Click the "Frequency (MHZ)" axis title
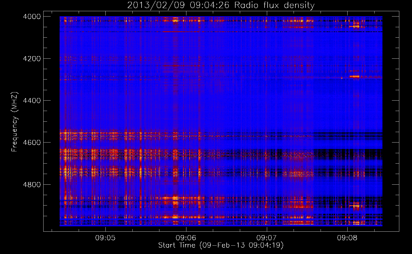This screenshot has width=412, height=254. point(15,122)
